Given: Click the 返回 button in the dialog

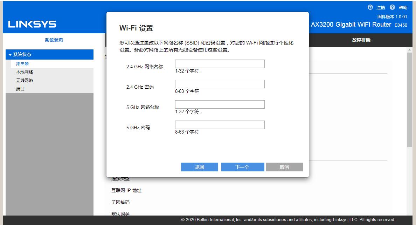Looking at the screenshot, I should [x=199, y=167].
